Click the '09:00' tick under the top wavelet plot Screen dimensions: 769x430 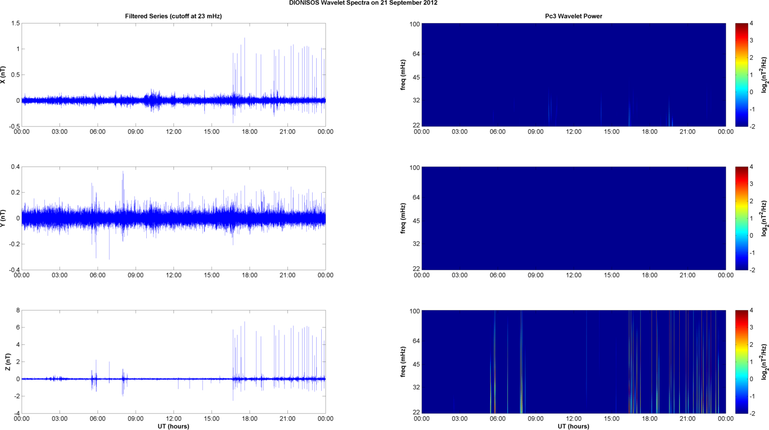pos(536,132)
